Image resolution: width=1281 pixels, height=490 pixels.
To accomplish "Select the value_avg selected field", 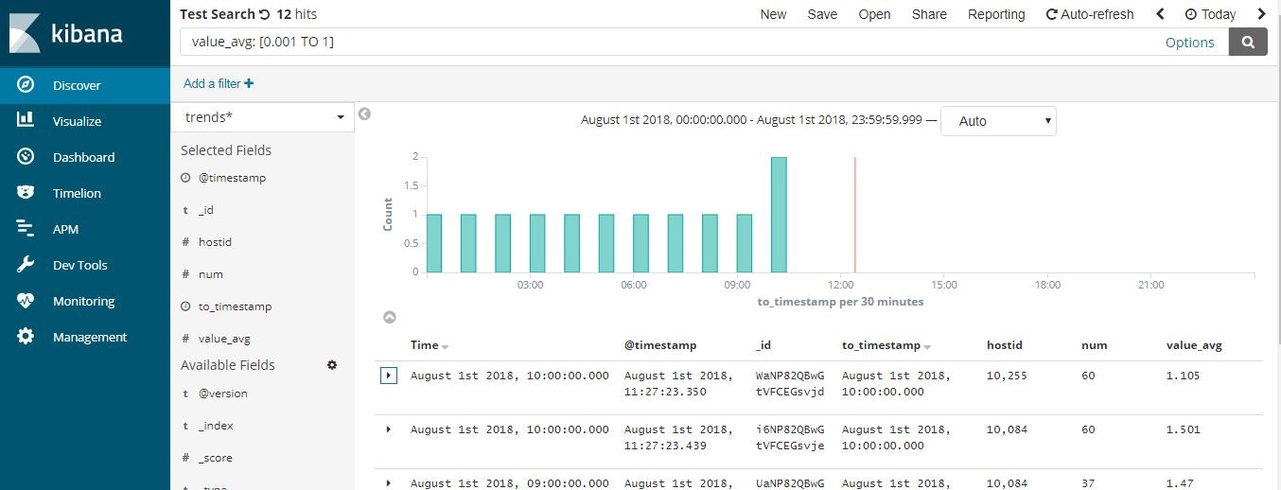I will [224, 339].
